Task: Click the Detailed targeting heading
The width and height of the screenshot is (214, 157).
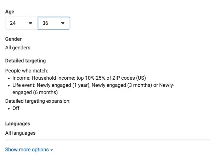Action: [26, 61]
